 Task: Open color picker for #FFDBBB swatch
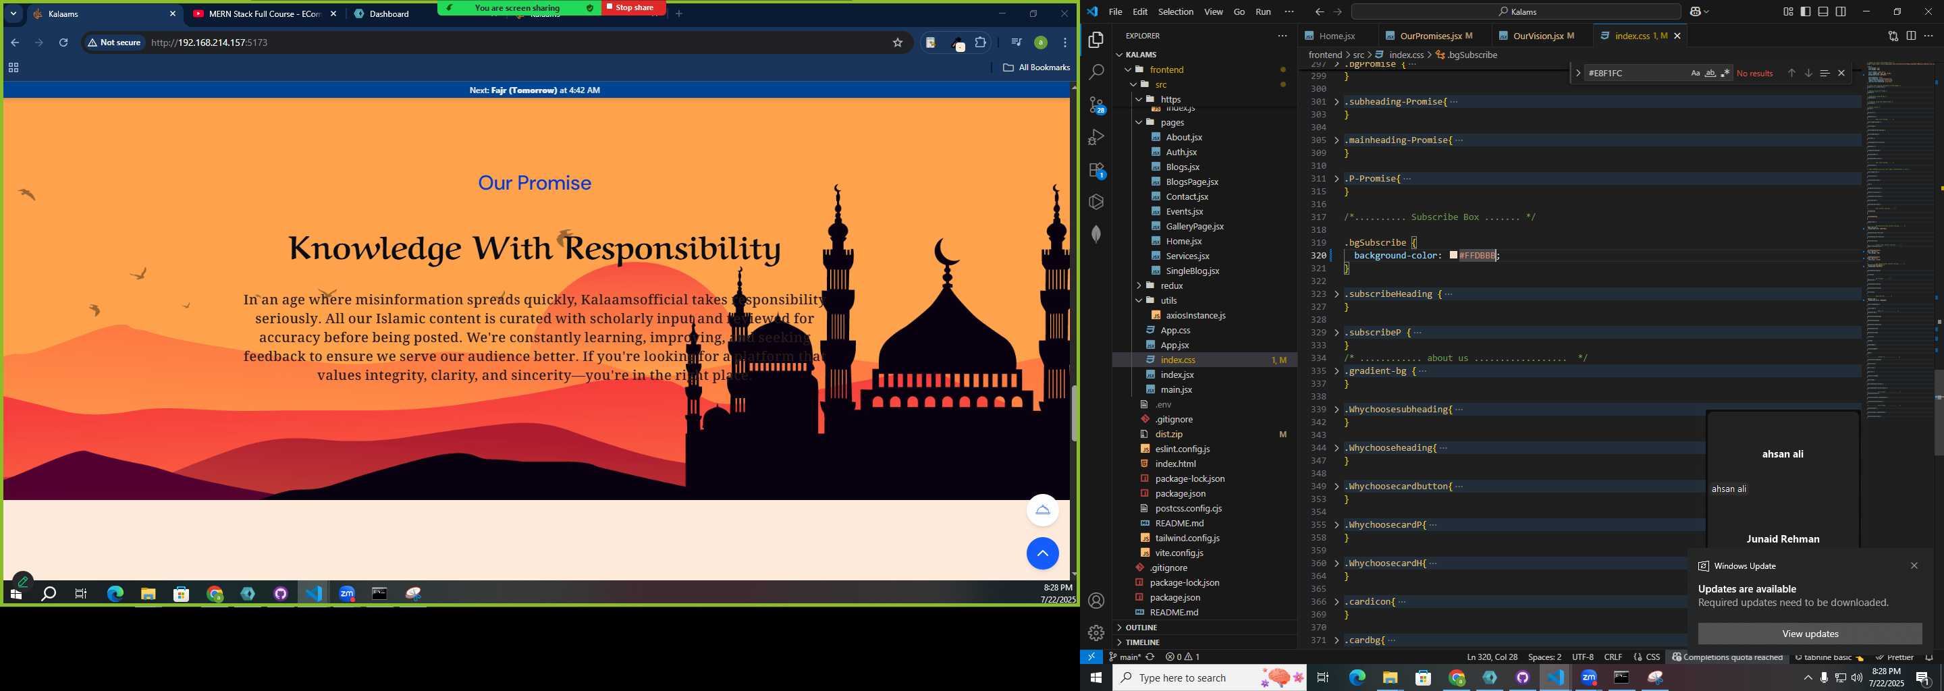[1453, 256]
